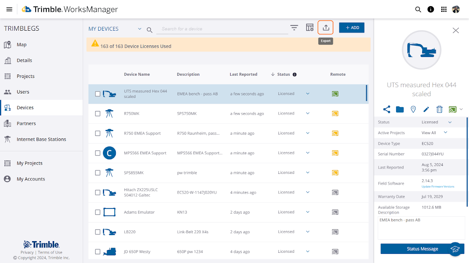Click the pencil edit icon in device panel
Image resolution: width=469 pixels, height=263 pixels.
[x=426, y=109]
